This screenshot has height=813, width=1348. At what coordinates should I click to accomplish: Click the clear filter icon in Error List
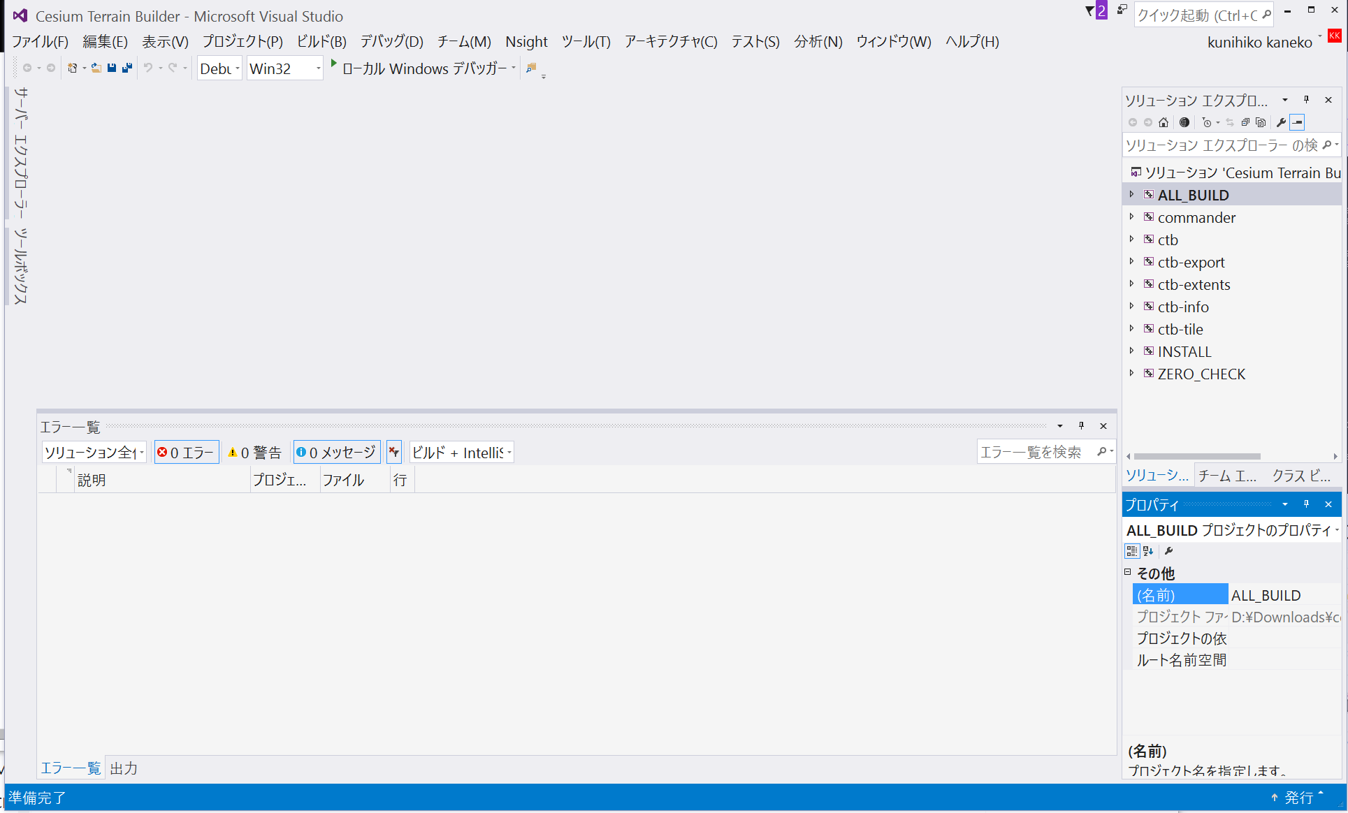(x=394, y=453)
